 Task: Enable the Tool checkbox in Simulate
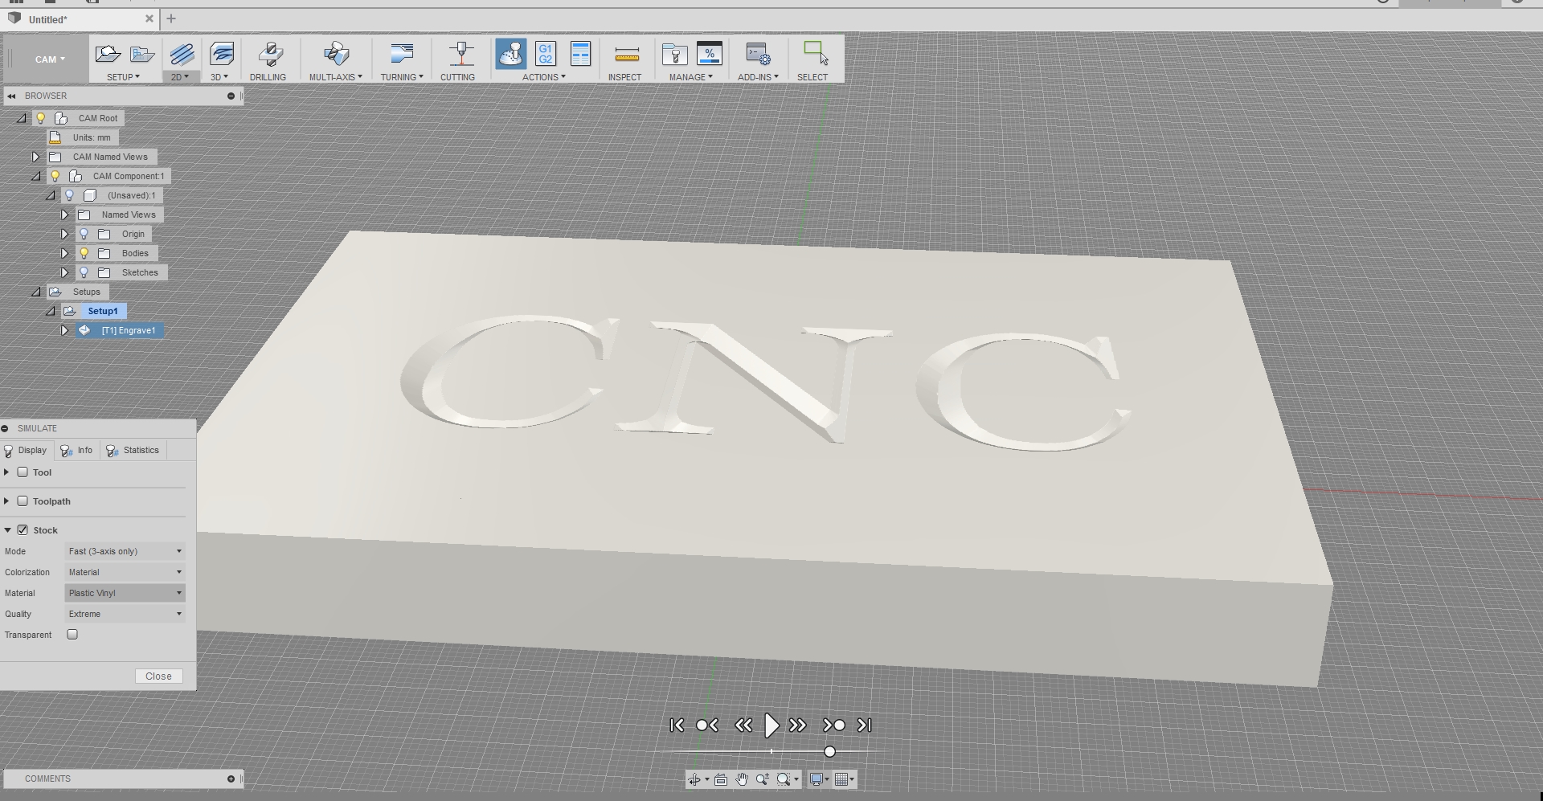point(23,472)
